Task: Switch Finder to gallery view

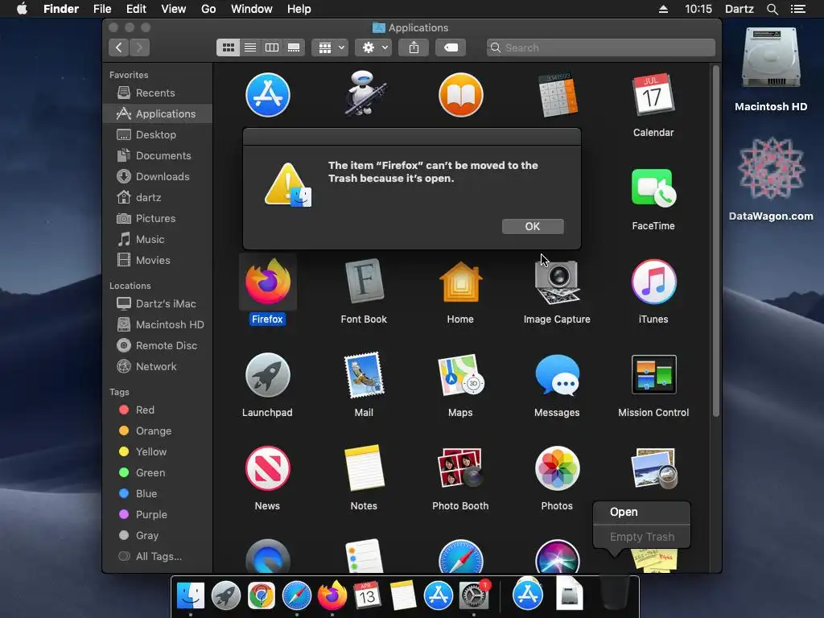Action: pos(294,47)
